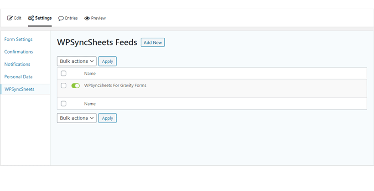Click Add New feed button

[x=153, y=42]
